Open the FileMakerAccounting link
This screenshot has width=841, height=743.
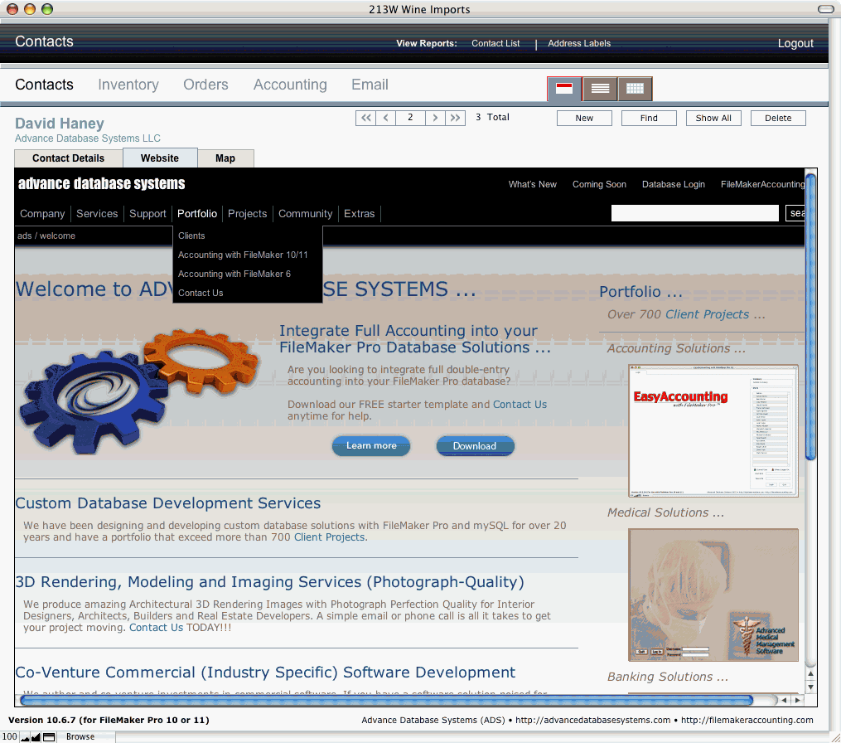[762, 184]
